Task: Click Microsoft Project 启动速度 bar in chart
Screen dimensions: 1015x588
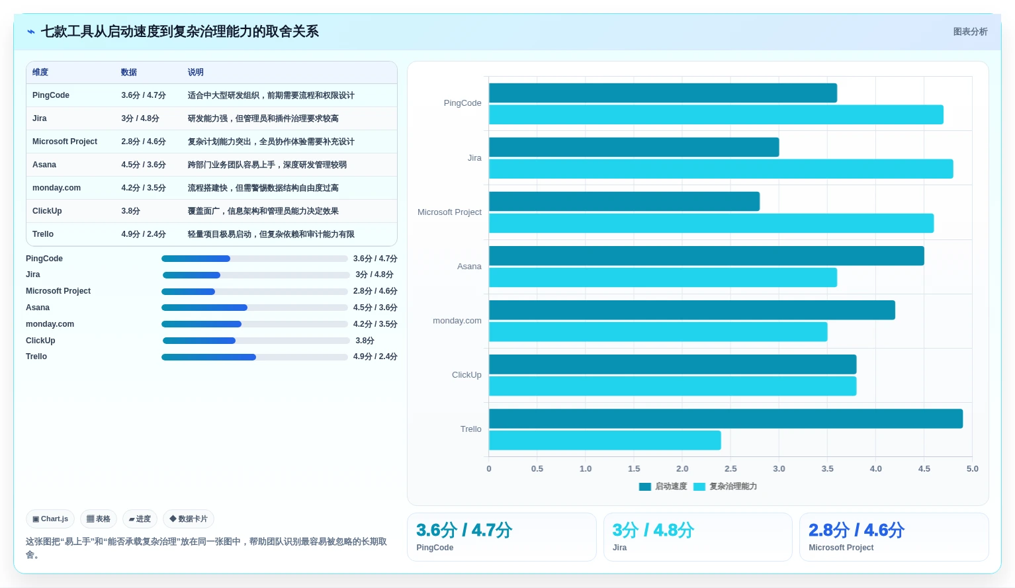Action: coord(624,201)
